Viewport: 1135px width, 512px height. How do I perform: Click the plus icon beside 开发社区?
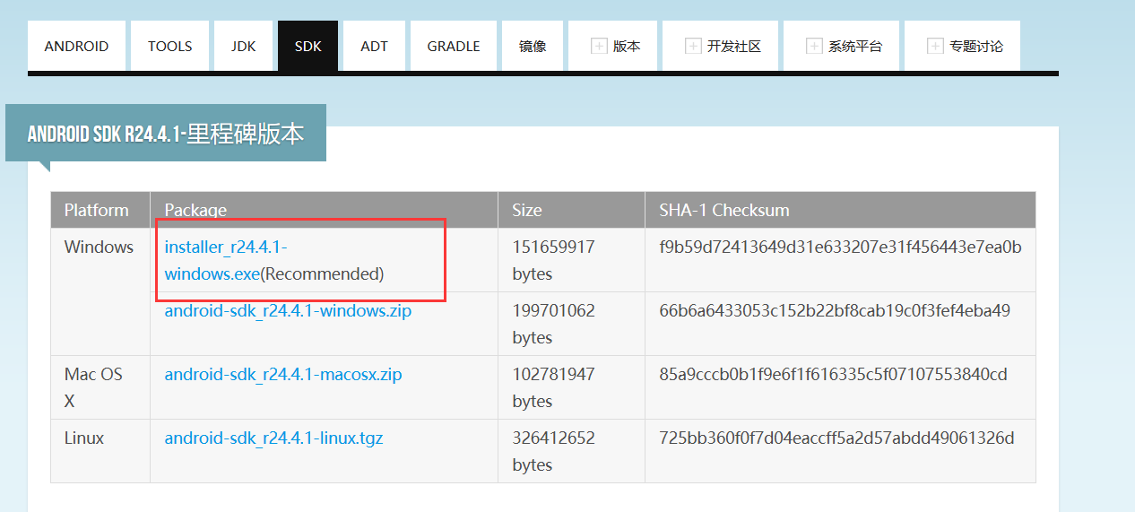[x=693, y=46]
